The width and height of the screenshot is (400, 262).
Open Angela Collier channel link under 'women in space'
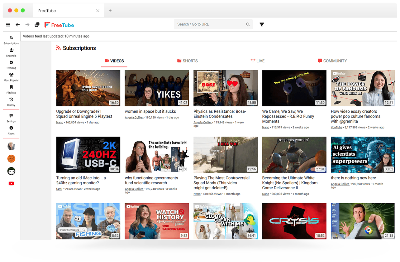(134, 118)
